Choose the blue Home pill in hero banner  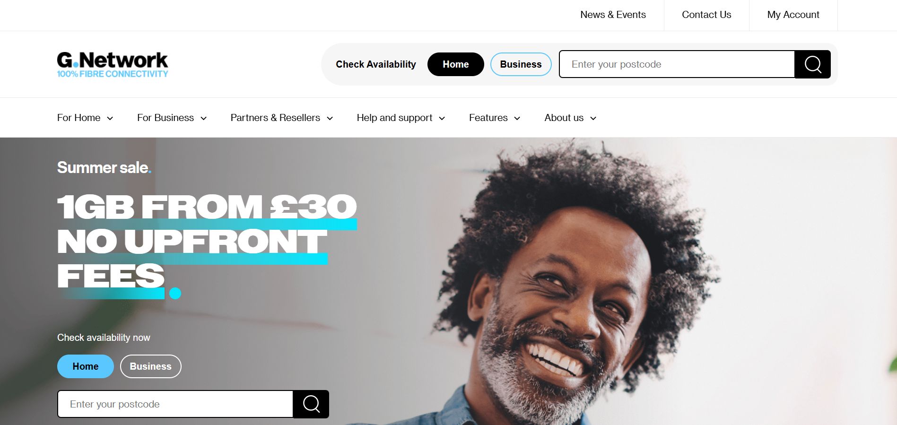[x=86, y=366]
